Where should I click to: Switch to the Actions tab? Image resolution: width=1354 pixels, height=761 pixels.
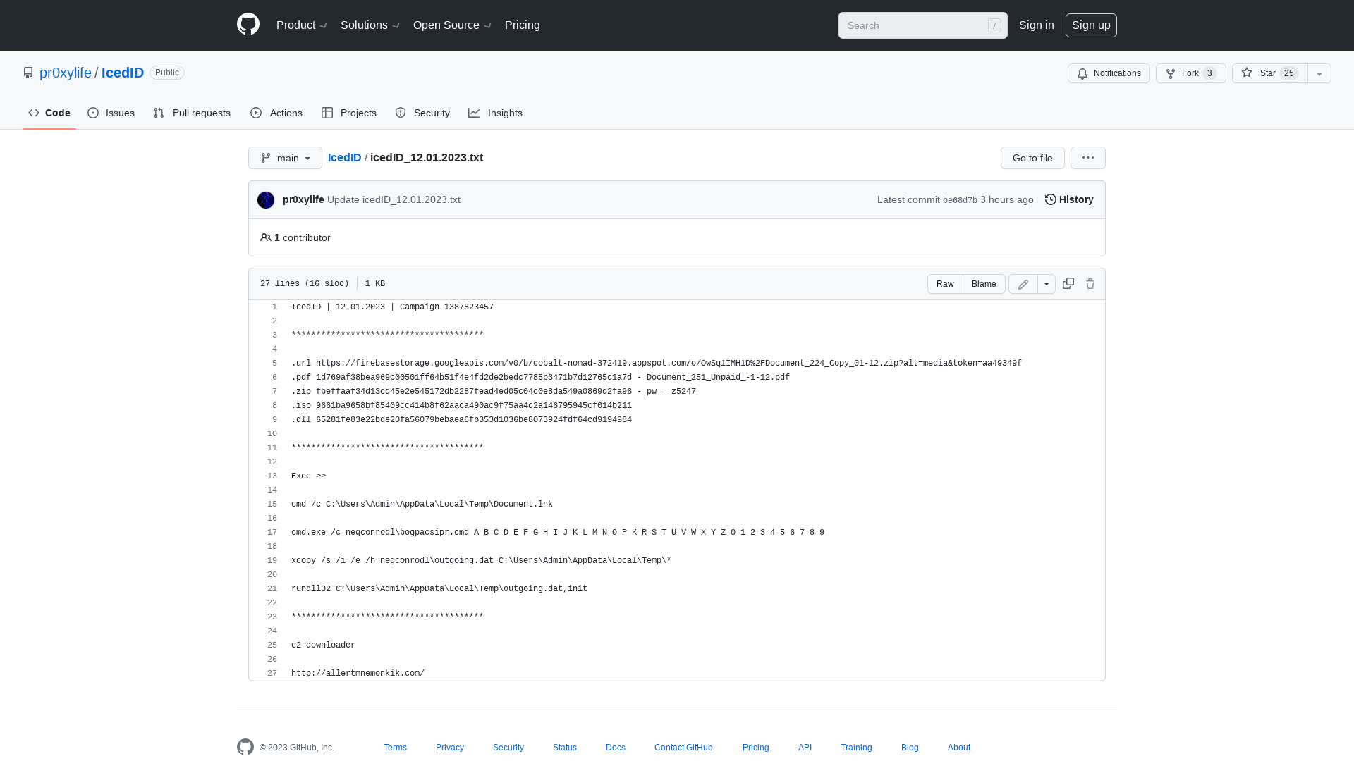point(276,113)
